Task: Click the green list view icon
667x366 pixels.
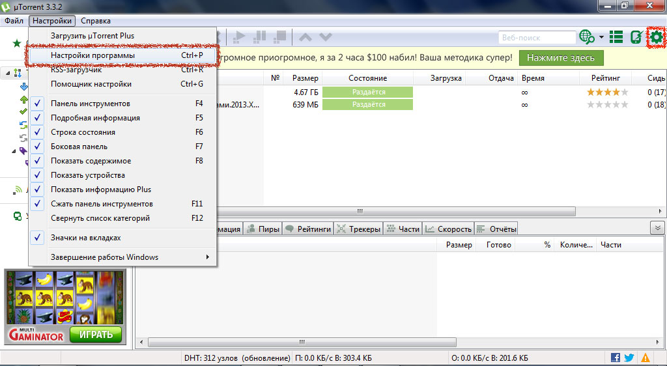Action: tap(616, 37)
